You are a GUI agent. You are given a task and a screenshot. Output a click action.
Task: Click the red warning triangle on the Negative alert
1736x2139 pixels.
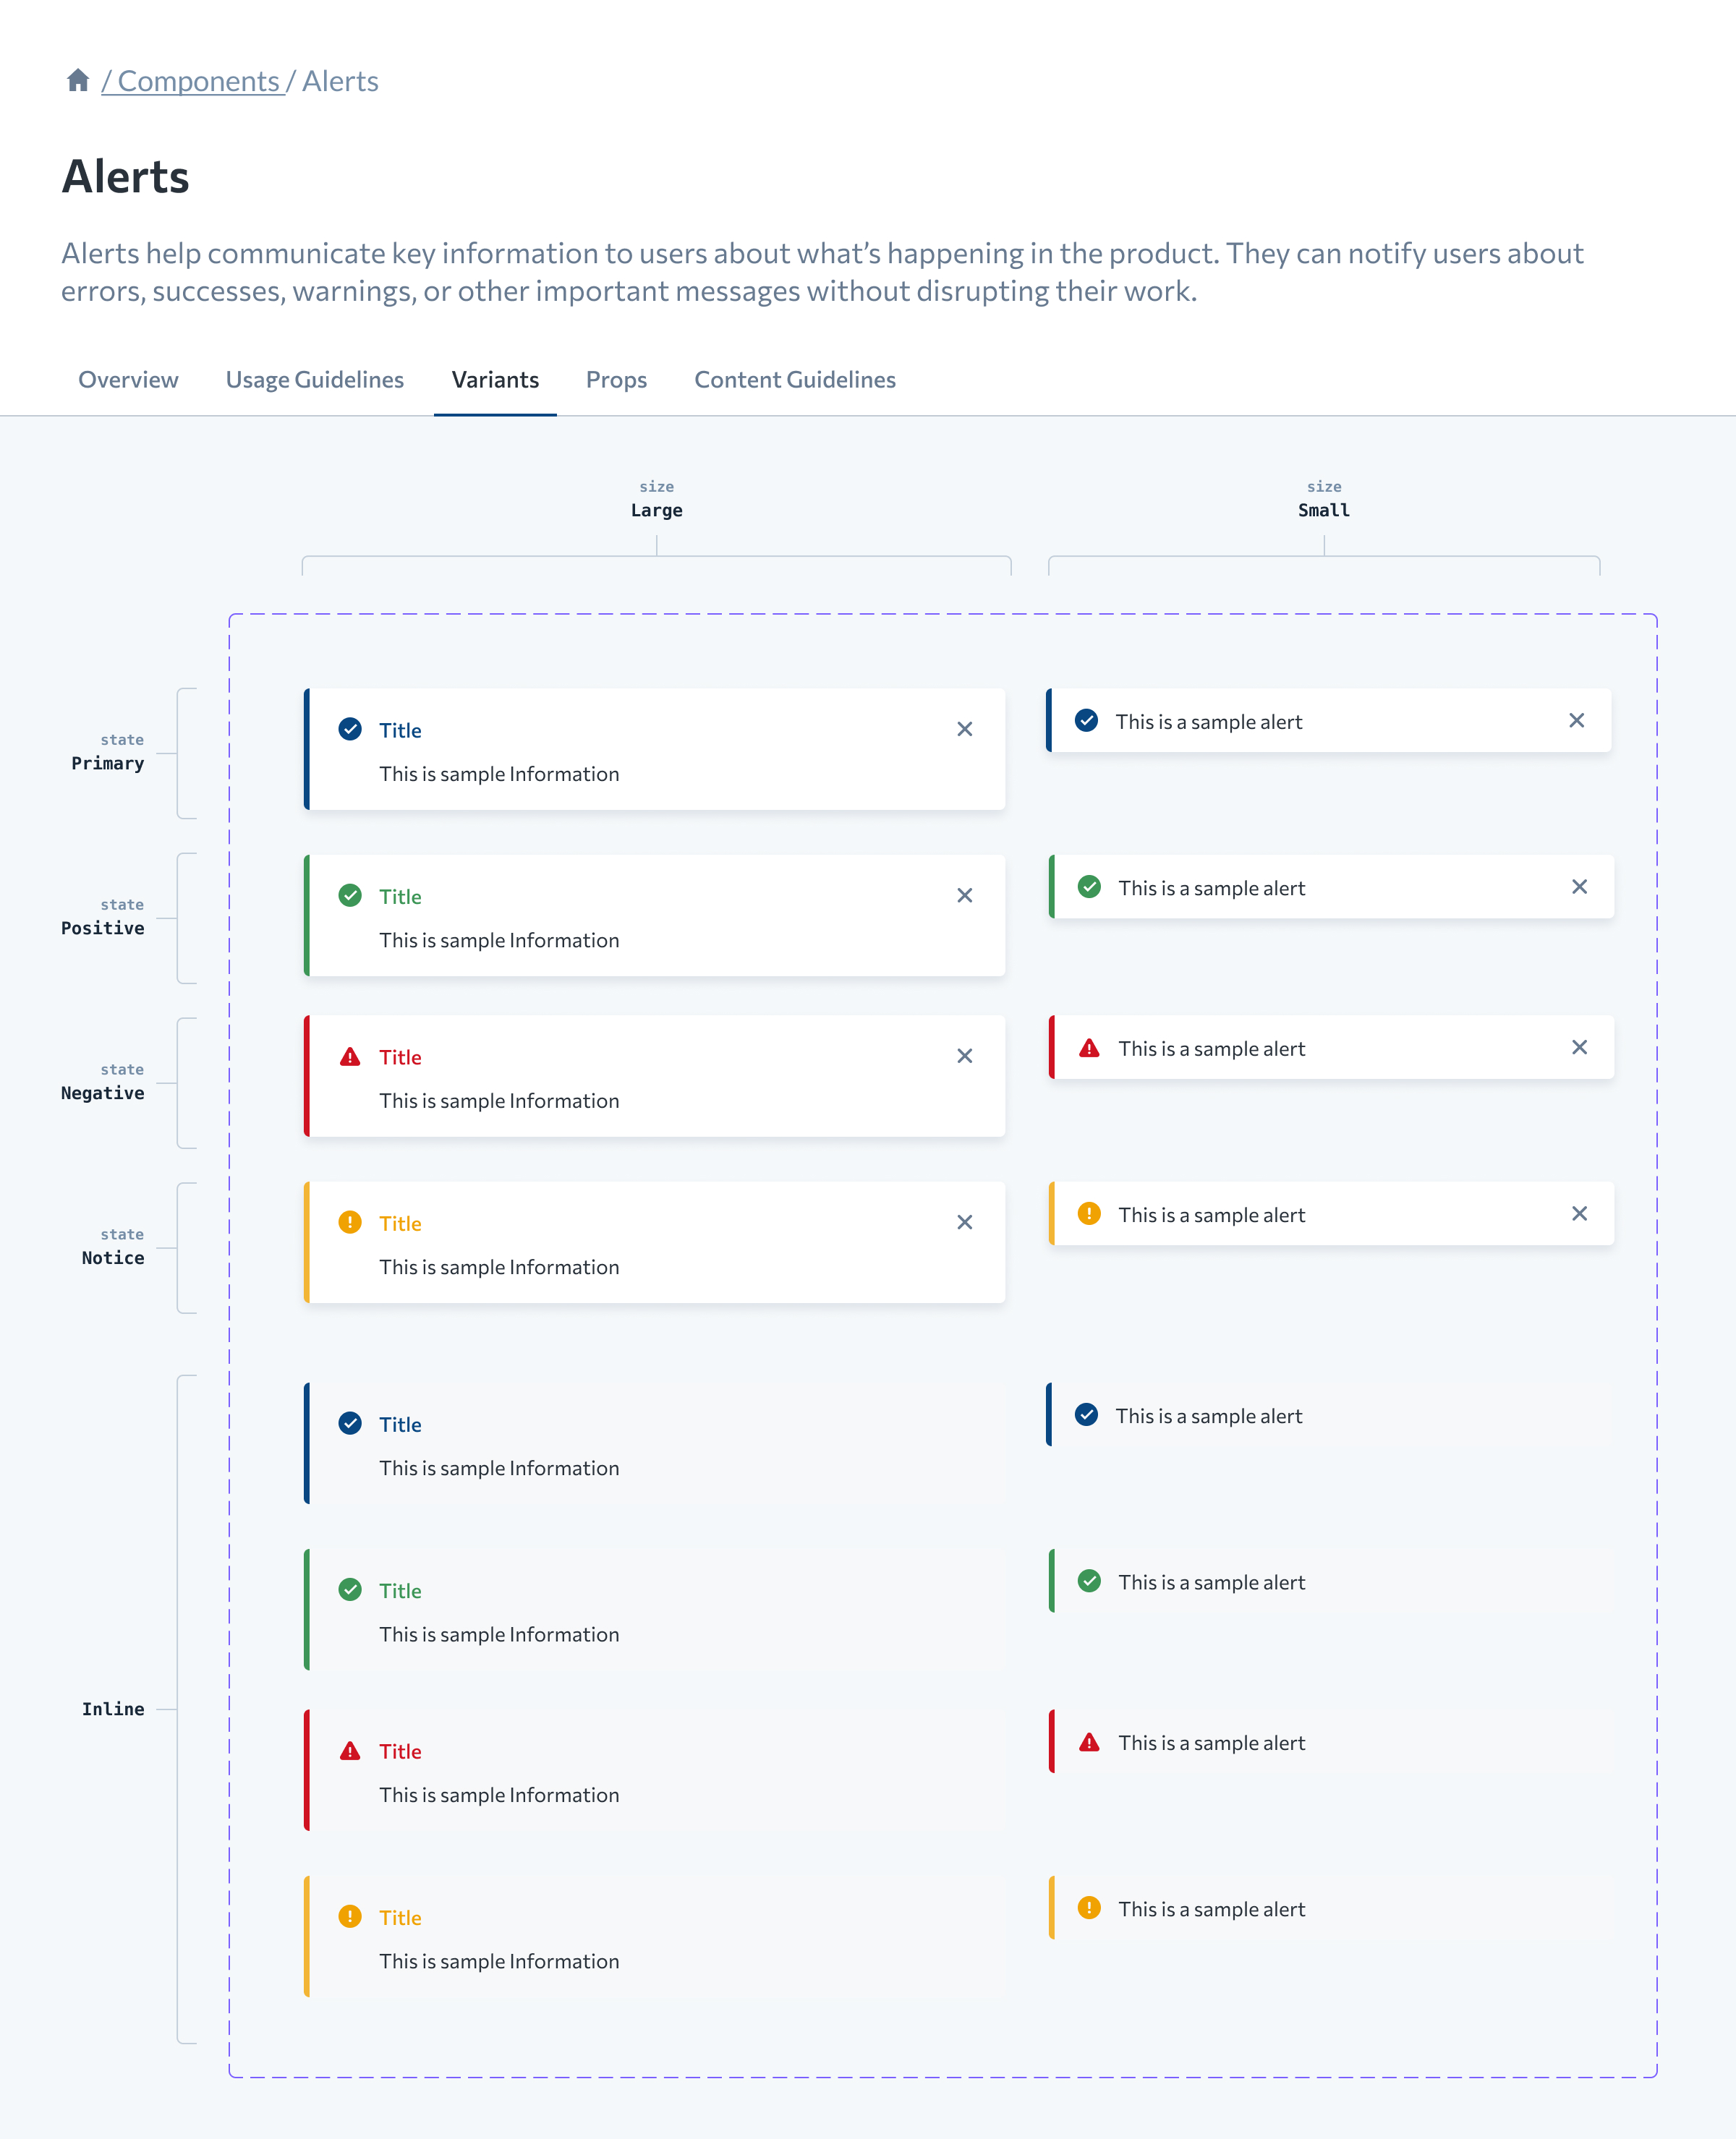click(349, 1056)
